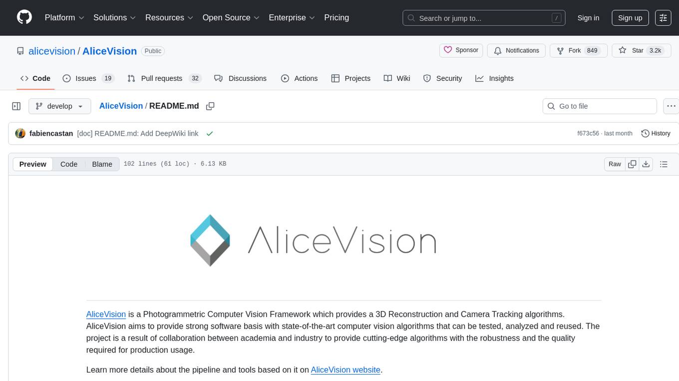Open commit message Add DeepWiki link
The height and width of the screenshot is (381, 679).
coord(138,134)
